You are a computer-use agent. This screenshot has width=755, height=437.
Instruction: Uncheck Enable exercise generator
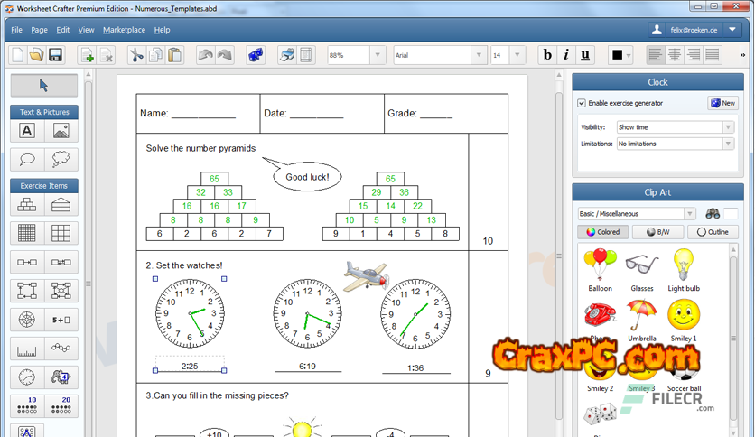click(x=582, y=104)
